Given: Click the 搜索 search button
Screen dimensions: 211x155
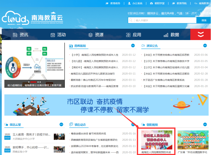Looking at the screenshot, I should point(204,20).
